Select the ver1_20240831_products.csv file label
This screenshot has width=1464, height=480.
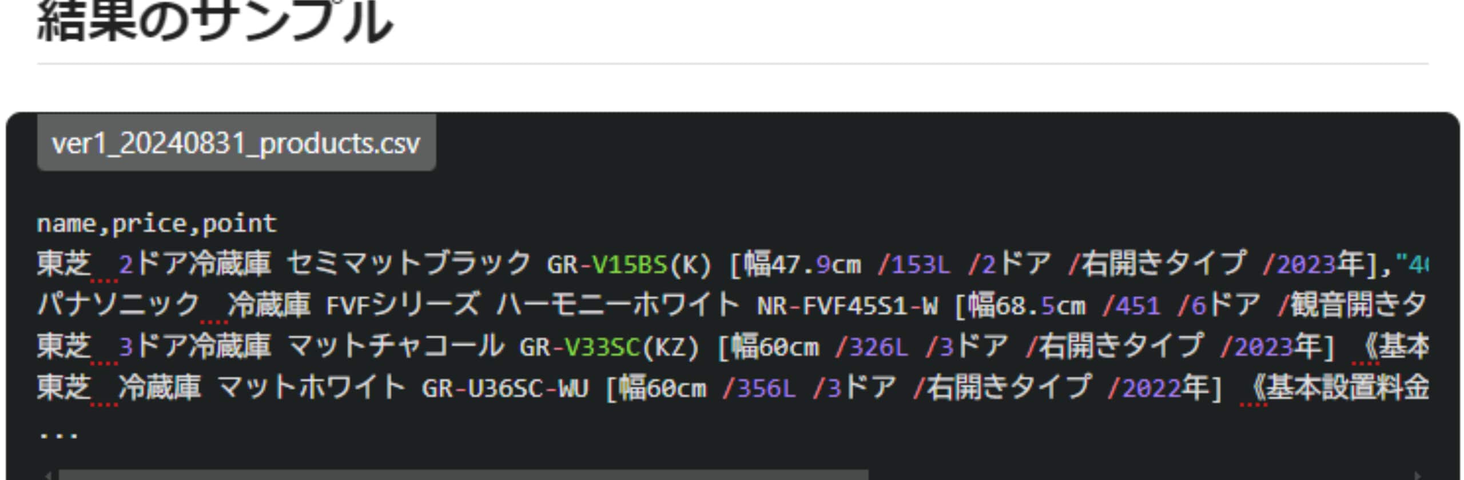pyautogui.click(x=236, y=143)
